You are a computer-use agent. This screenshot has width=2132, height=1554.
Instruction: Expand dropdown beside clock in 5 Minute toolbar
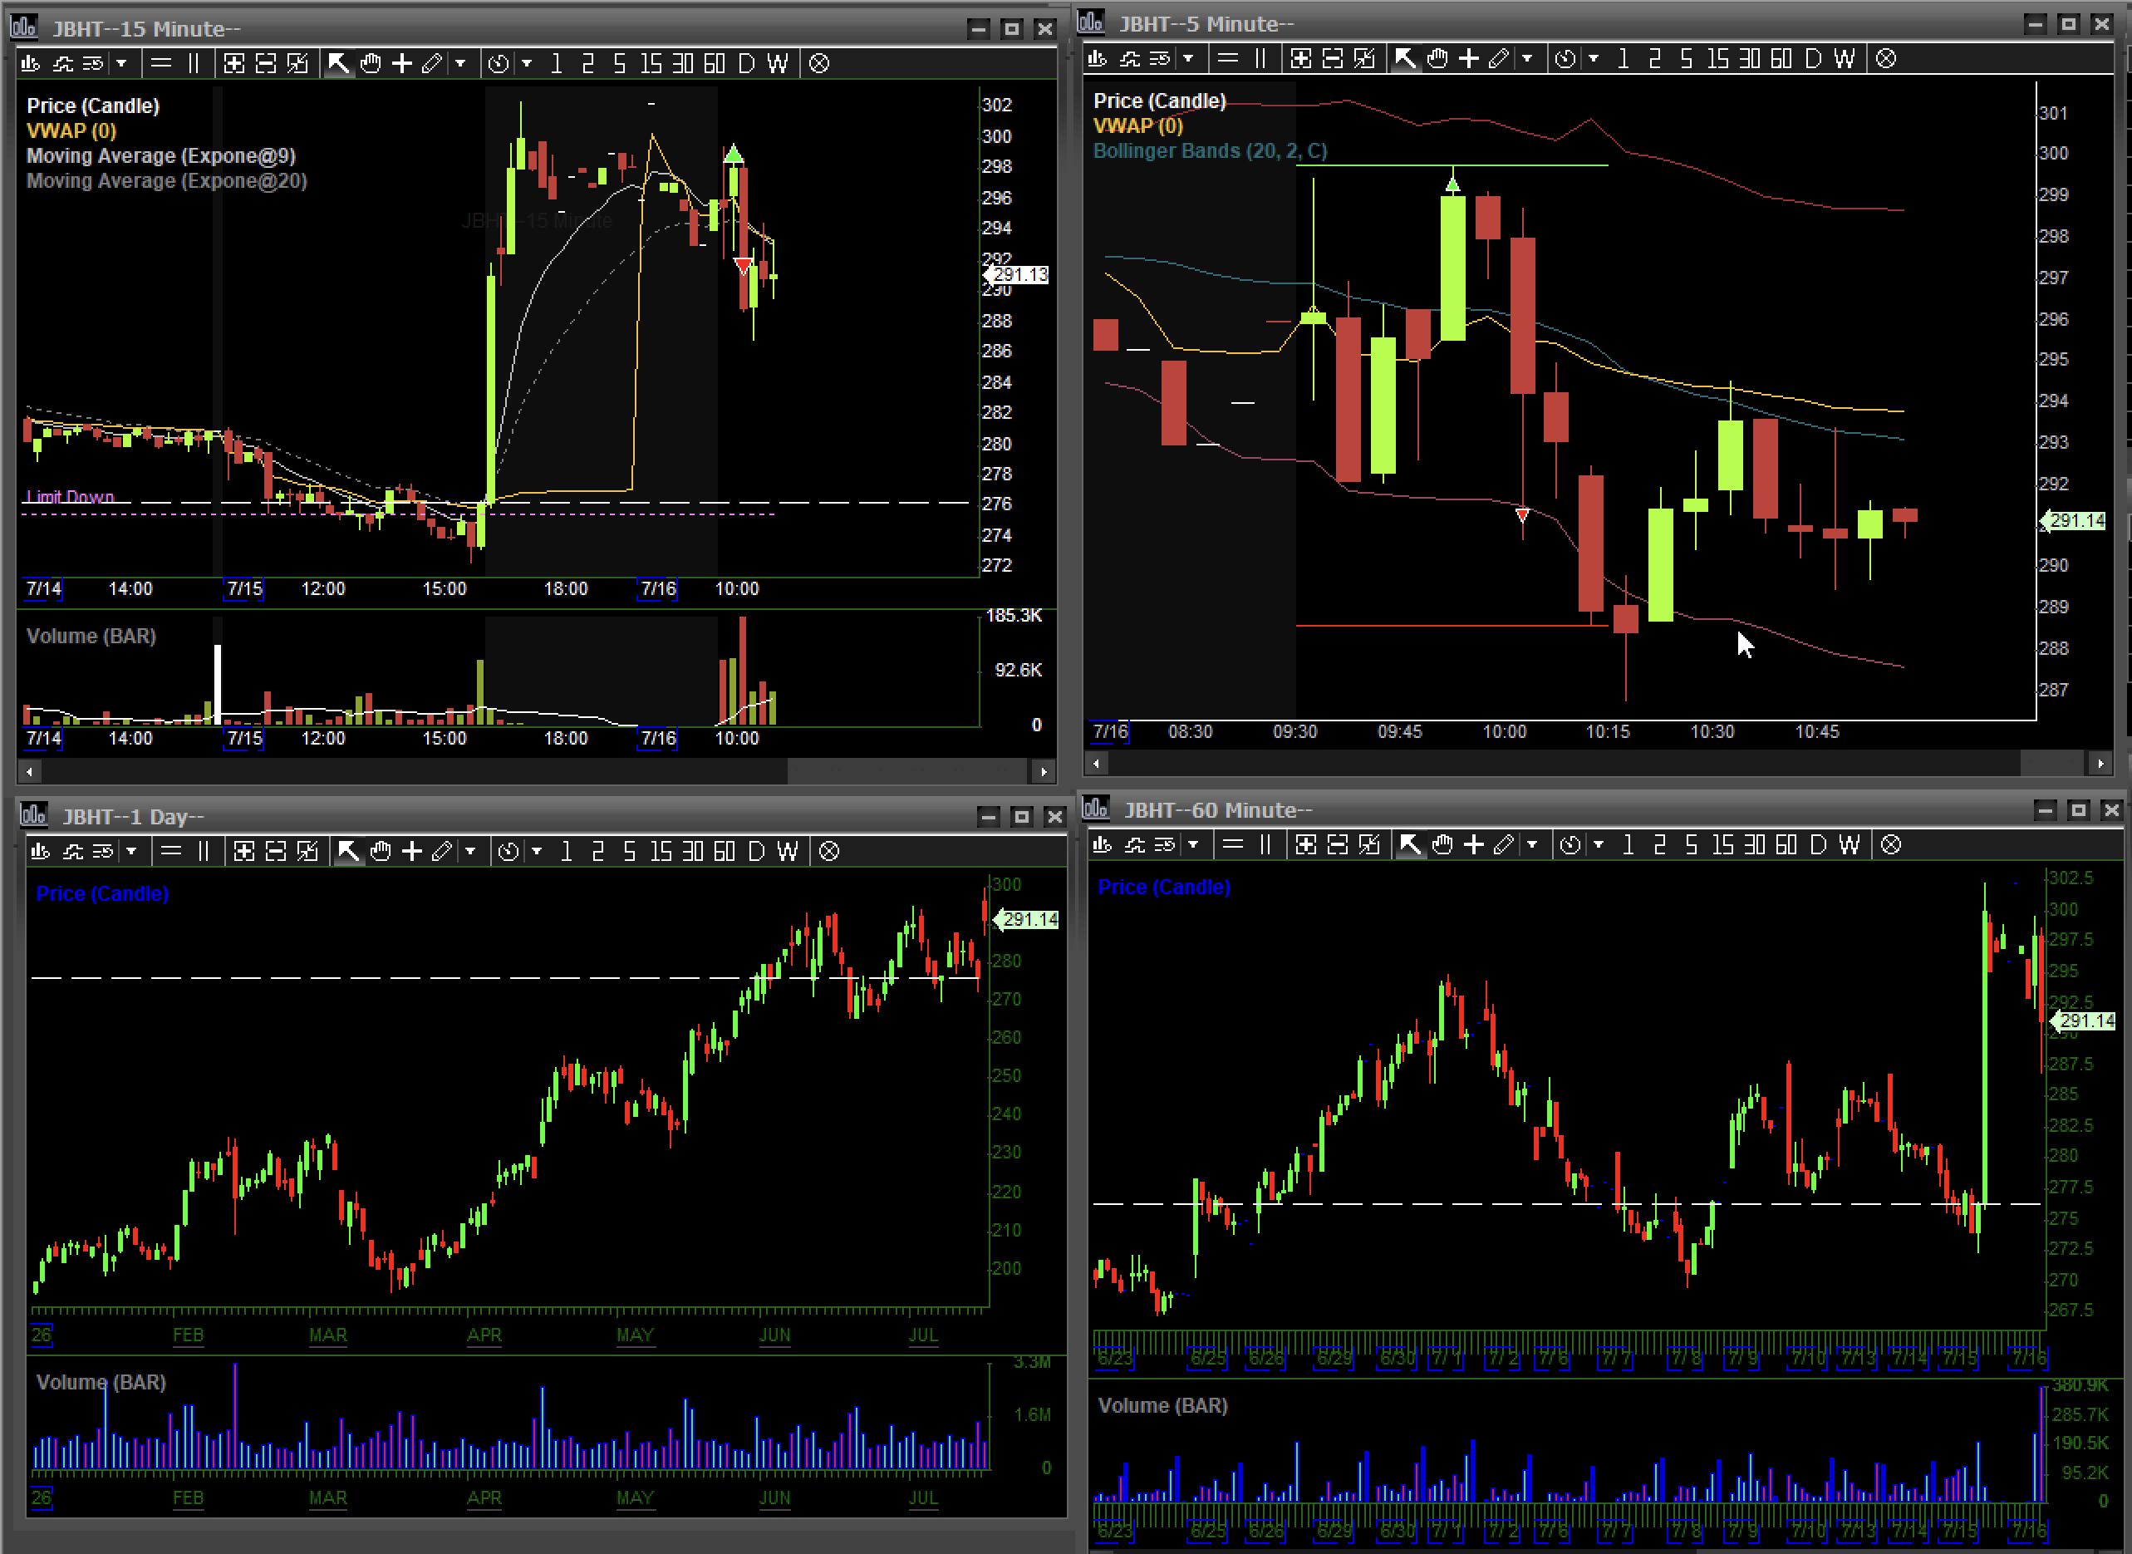pos(1593,59)
